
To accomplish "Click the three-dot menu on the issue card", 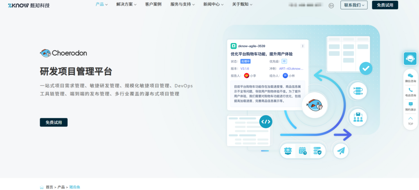I will pos(303,46).
